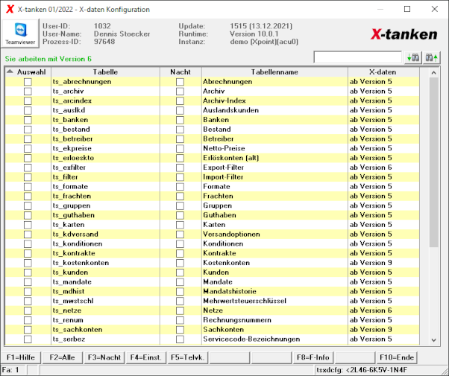Click X-daten column header
Viewport: 449px width, 376px height.
pos(383,71)
